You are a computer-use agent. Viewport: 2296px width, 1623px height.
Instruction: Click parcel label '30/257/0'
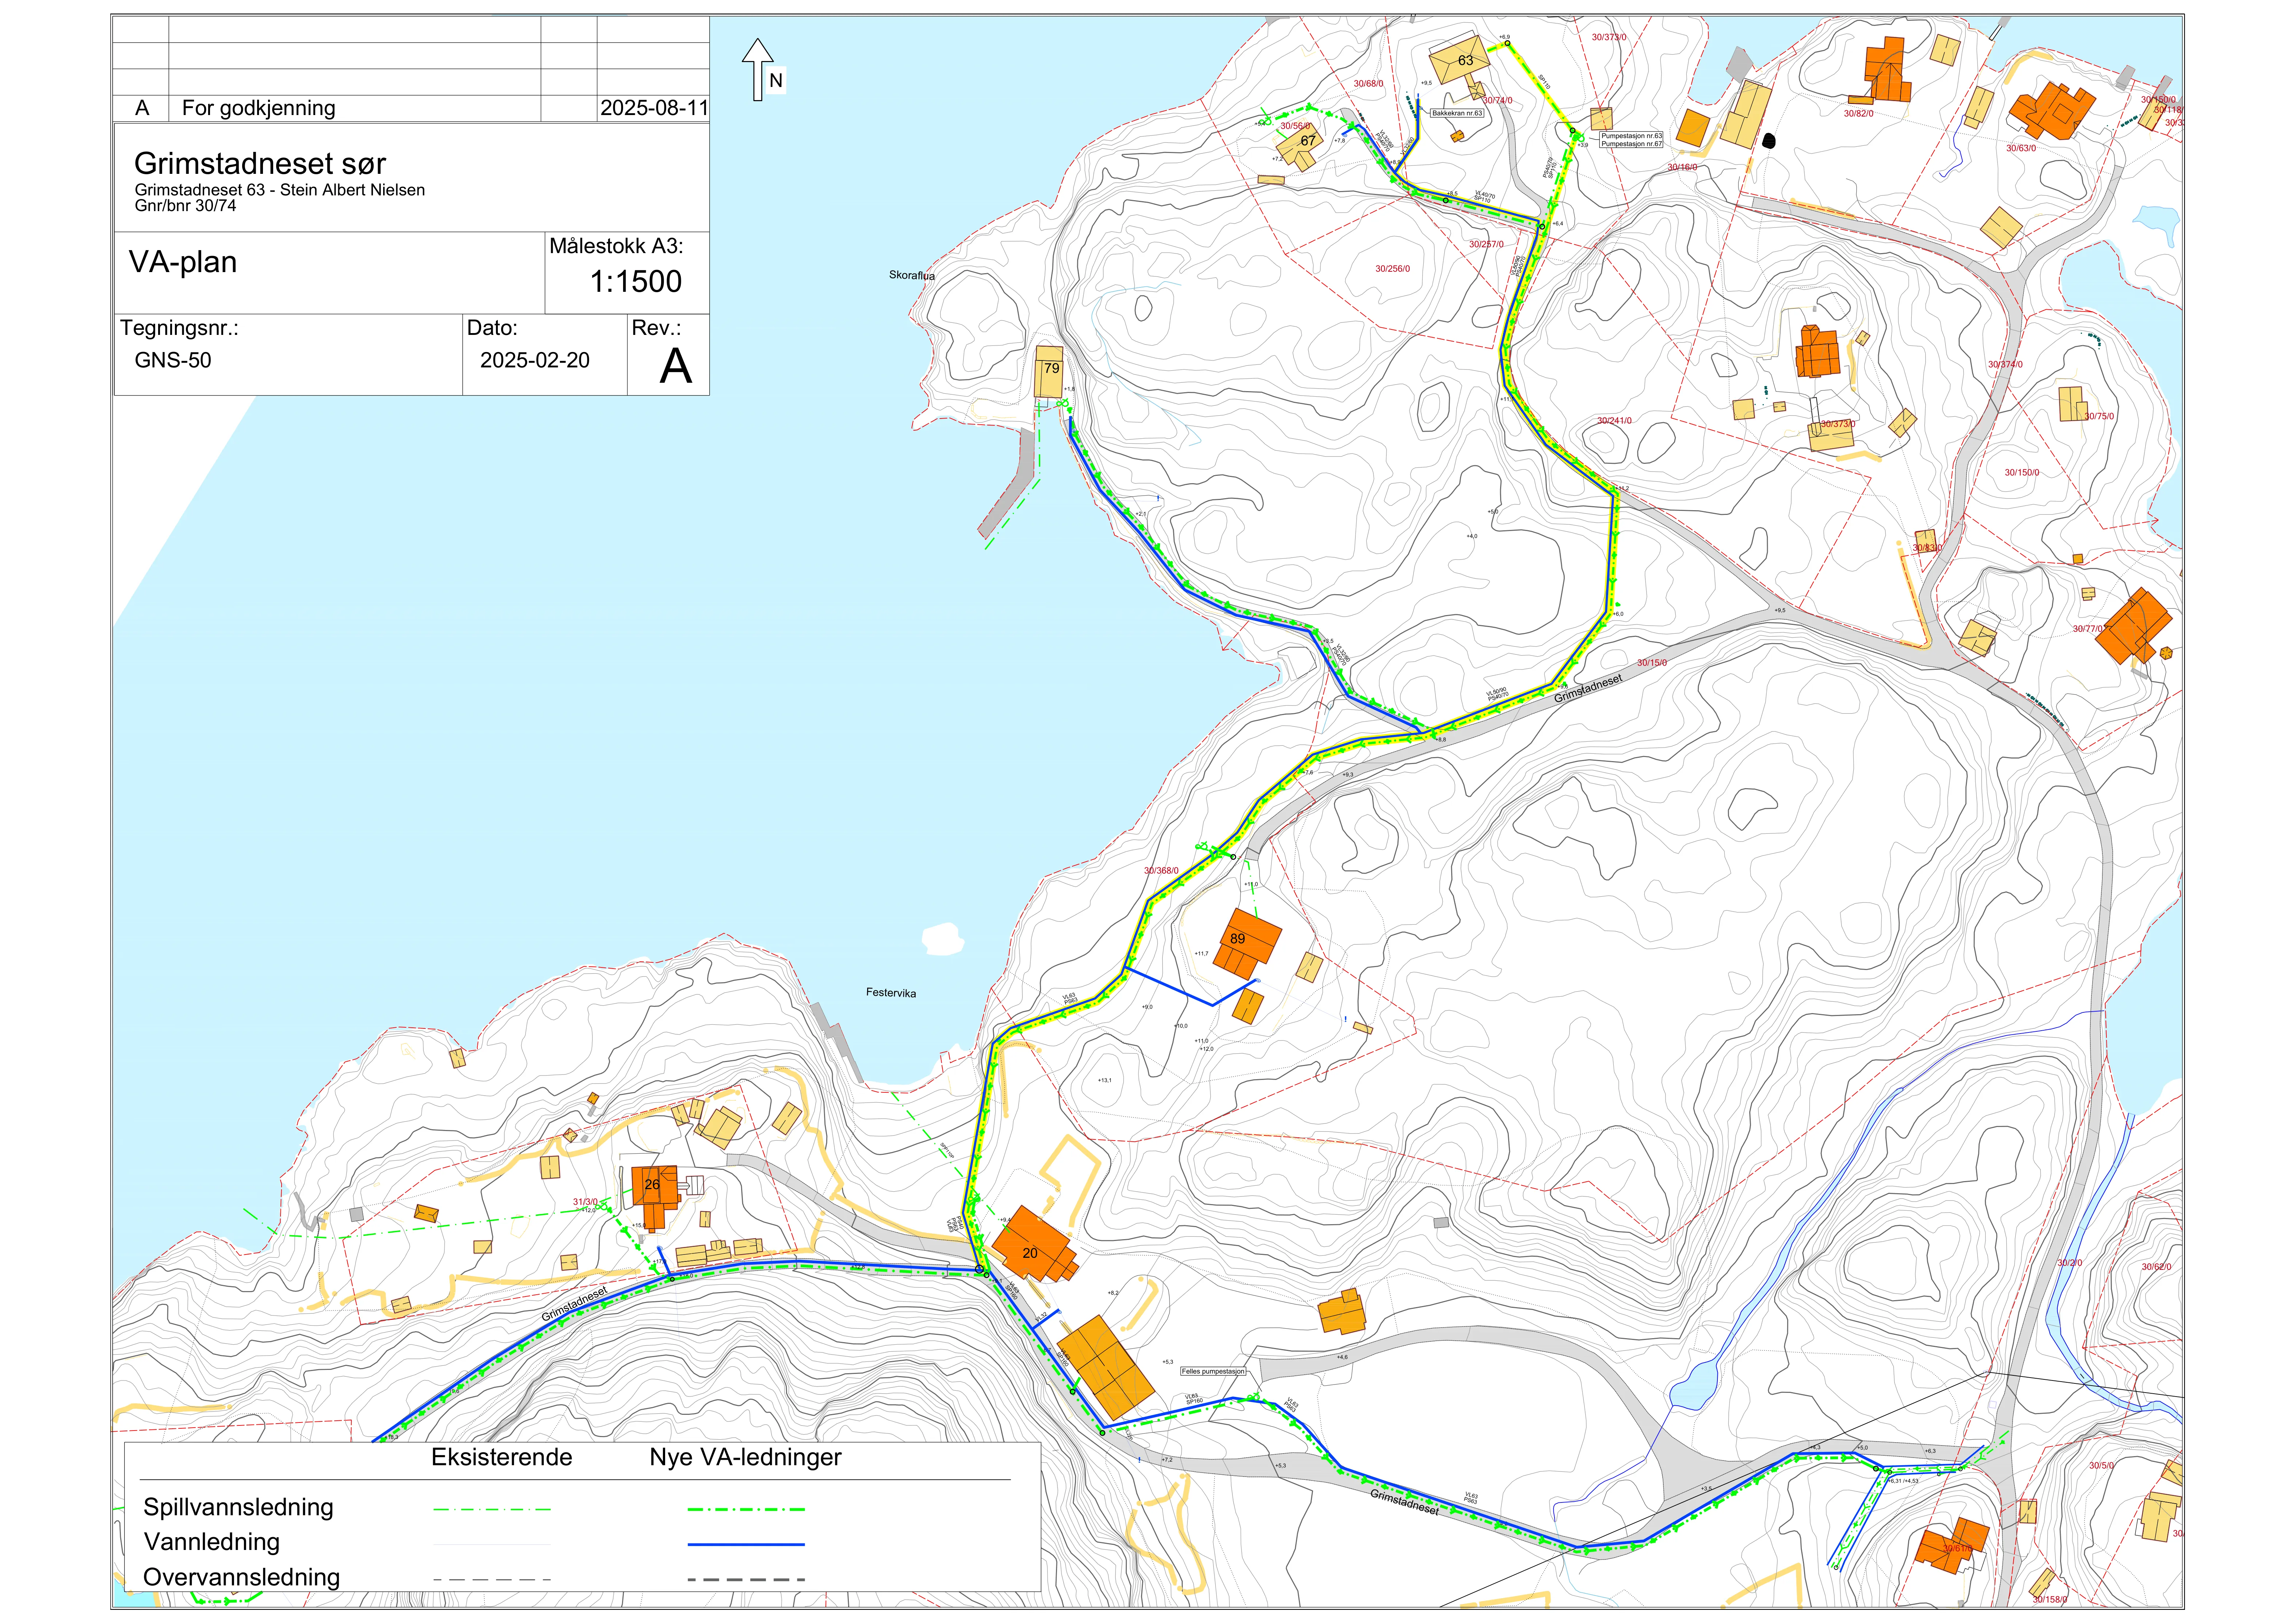1486,244
